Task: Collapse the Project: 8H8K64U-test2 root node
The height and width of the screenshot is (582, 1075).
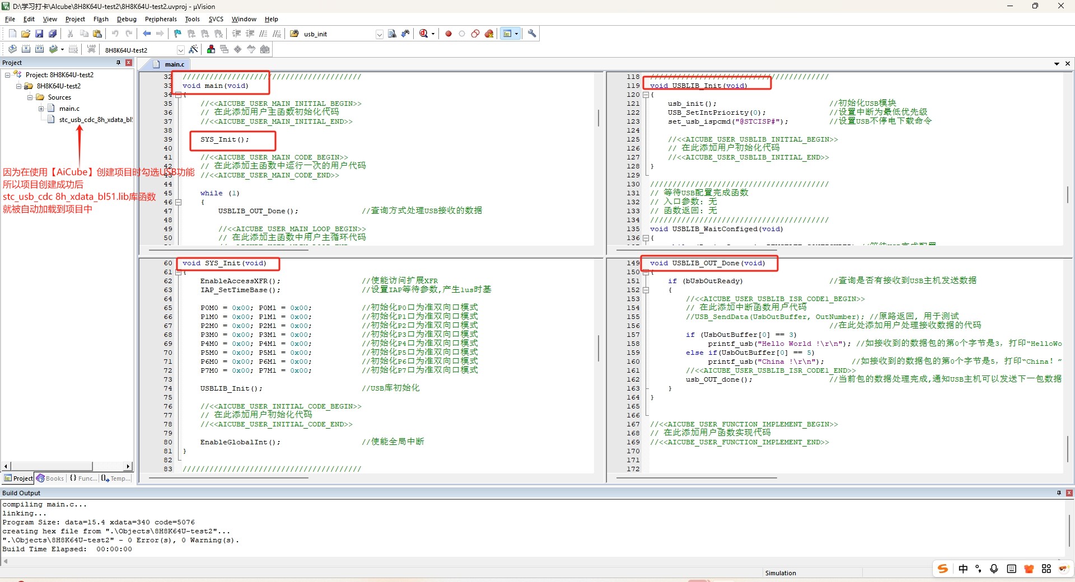Action: pos(7,74)
